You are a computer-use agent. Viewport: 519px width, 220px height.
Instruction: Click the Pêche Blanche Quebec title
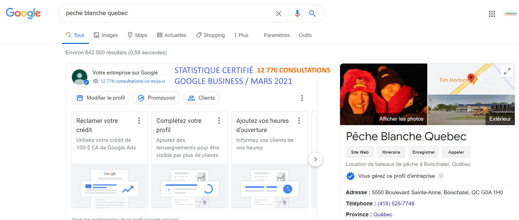click(406, 137)
